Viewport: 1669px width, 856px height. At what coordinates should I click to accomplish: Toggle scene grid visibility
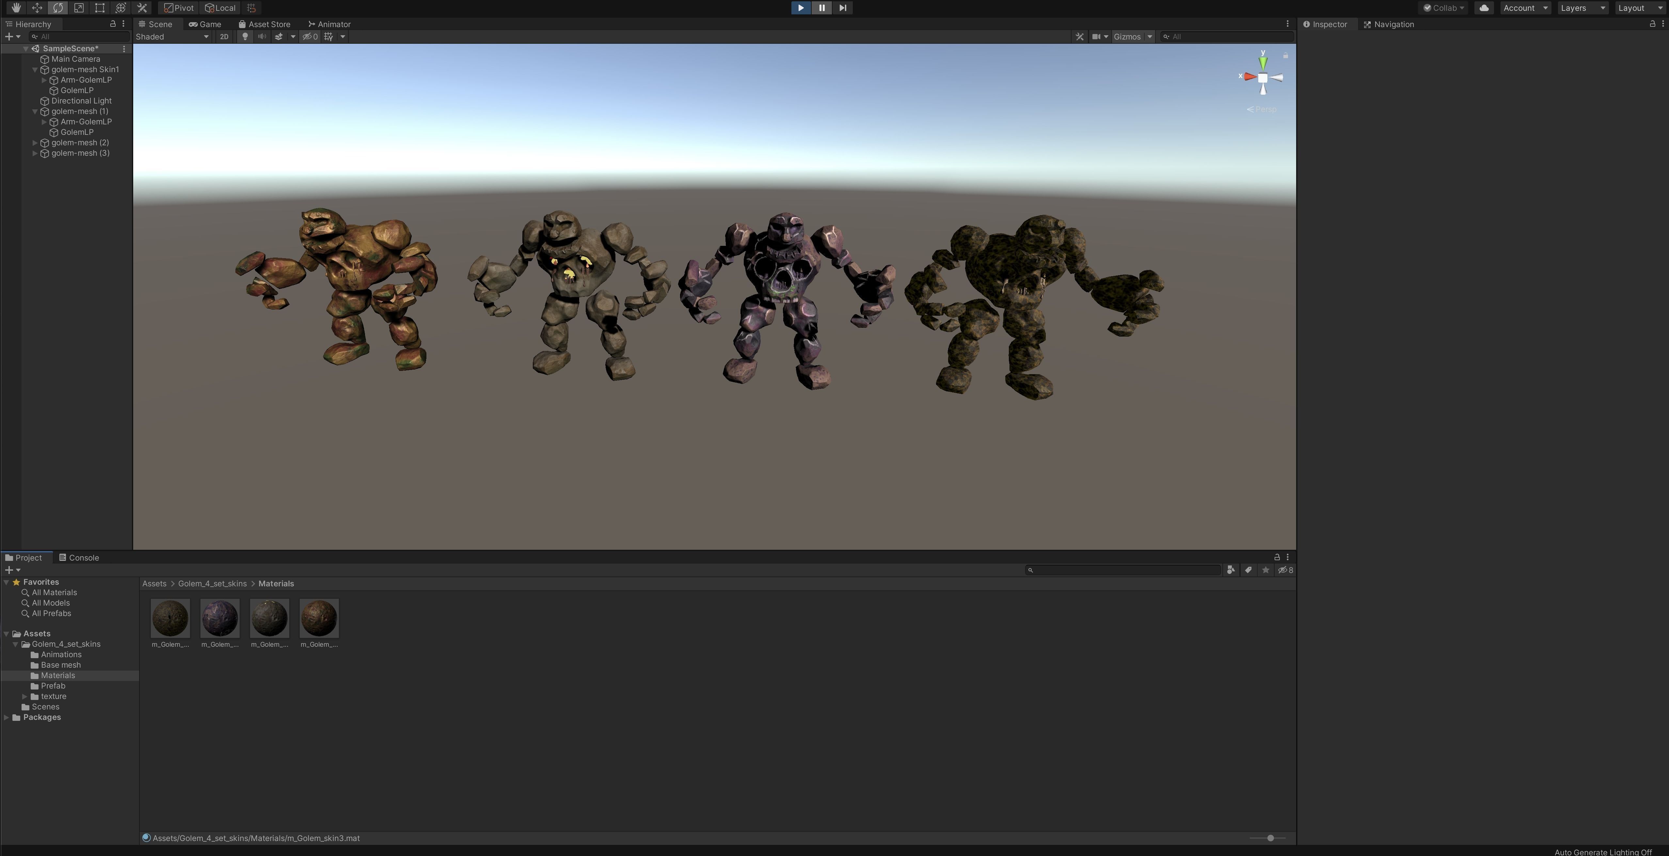(x=328, y=37)
